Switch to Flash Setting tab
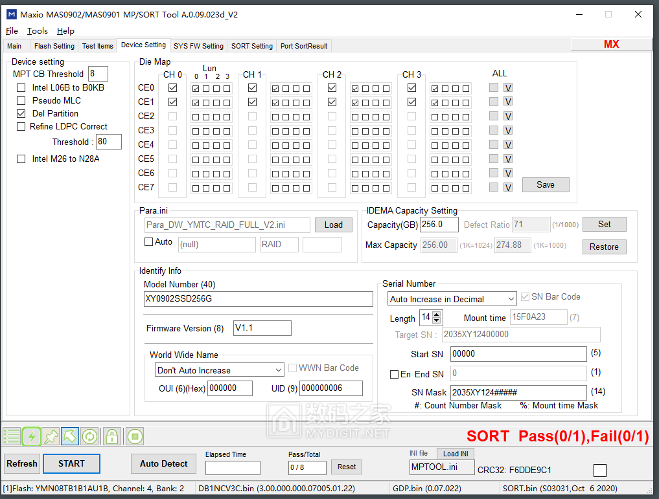 (54, 46)
